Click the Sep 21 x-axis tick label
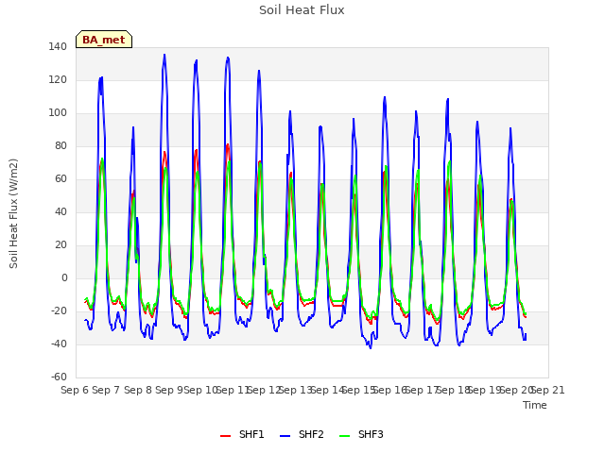The height and width of the screenshot is (453, 605). pos(548,390)
